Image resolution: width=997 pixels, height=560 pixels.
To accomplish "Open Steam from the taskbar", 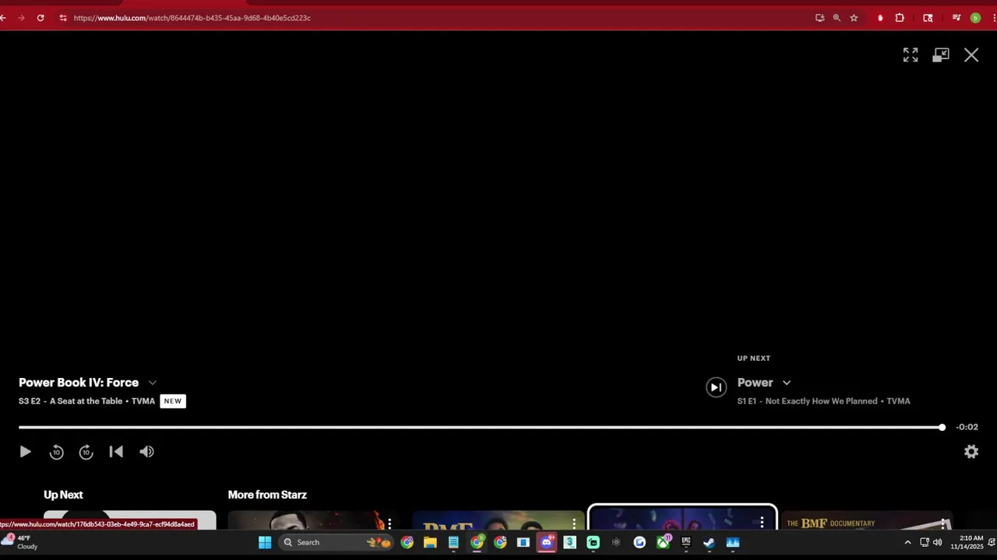I will (710, 542).
